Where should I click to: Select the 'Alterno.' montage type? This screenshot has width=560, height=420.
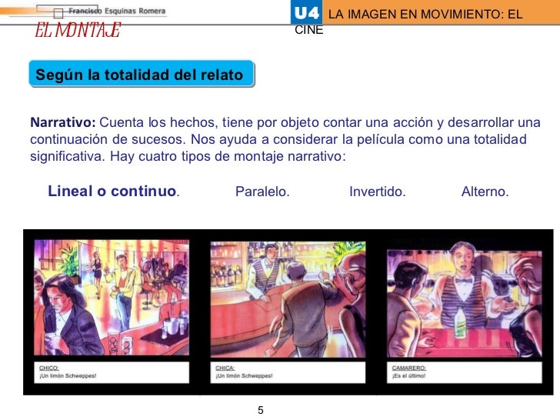pyautogui.click(x=485, y=192)
